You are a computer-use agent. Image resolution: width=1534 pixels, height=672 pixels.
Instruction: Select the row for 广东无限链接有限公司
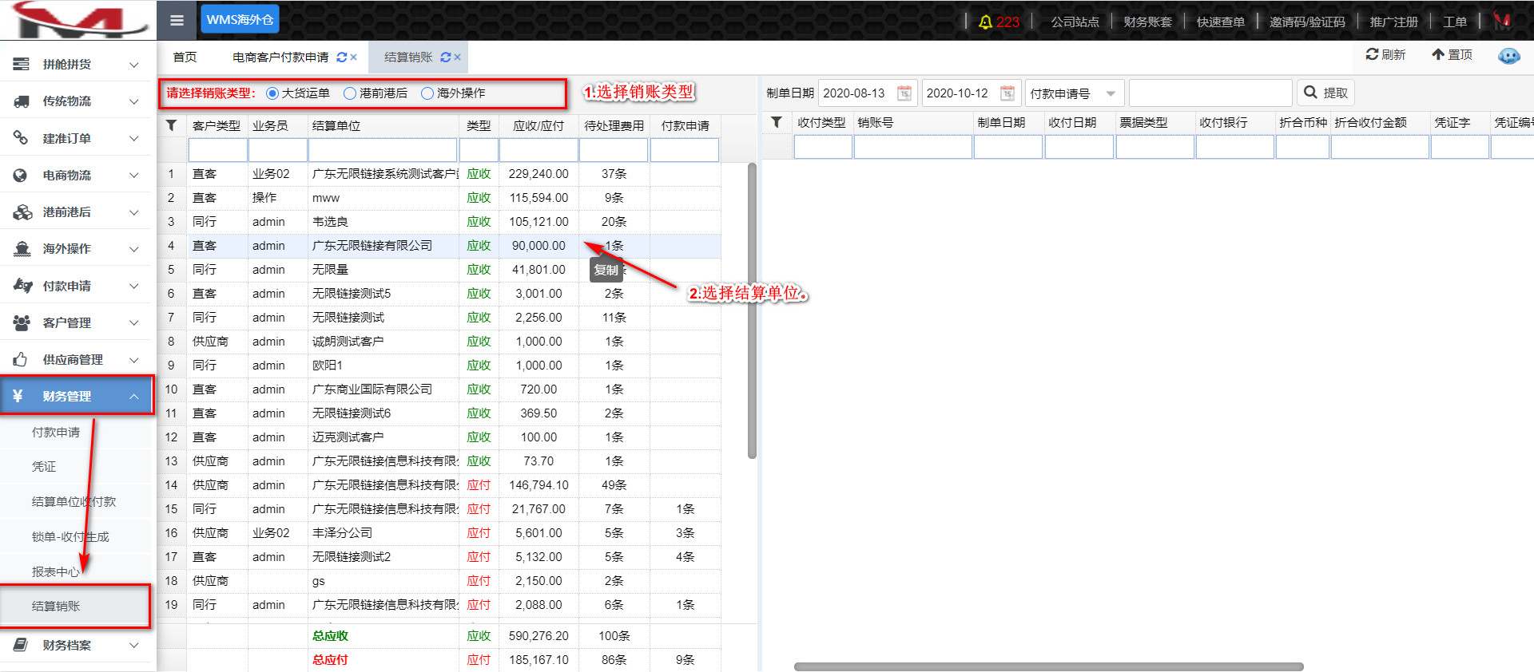tap(439, 246)
